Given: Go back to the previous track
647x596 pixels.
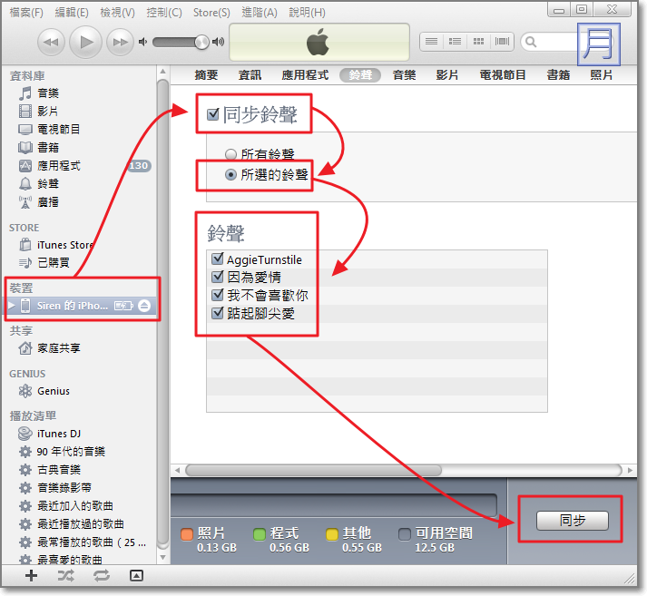Looking at the screenshot, I should pos(52,42).
